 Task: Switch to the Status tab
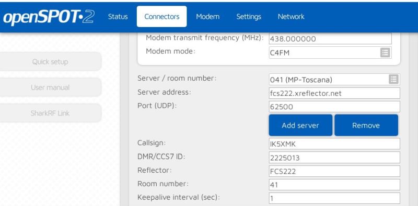coord(118,17)
